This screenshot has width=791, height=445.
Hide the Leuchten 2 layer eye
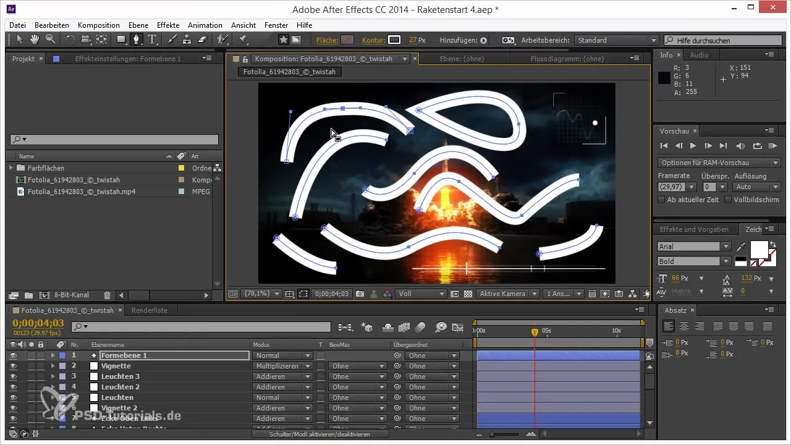pos(13,387)
